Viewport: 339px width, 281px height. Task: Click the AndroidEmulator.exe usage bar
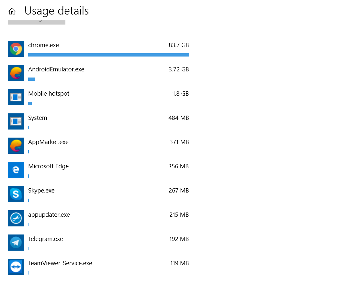coord(32,79)
